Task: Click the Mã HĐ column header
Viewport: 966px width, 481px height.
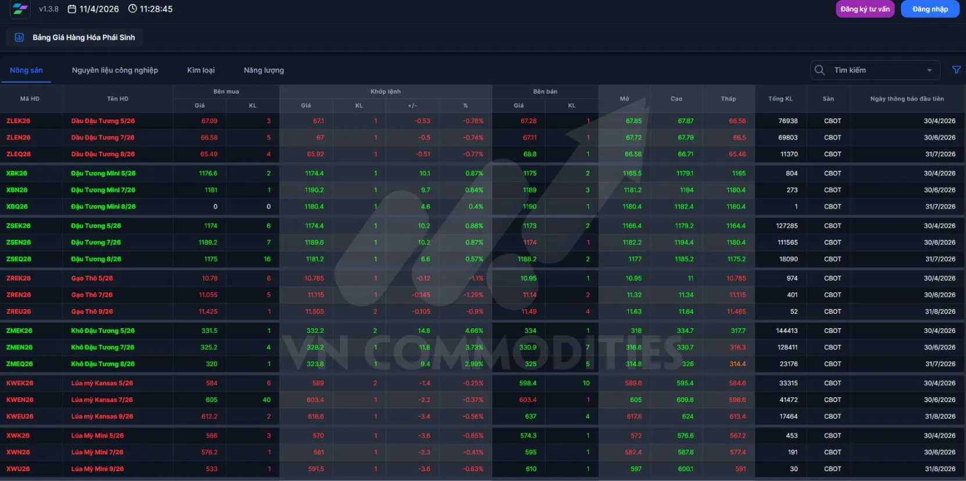Action: click(30, 99)
